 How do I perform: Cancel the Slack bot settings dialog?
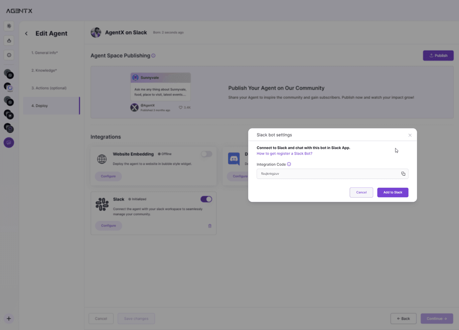pyautogui.click(x=361, y=192)
